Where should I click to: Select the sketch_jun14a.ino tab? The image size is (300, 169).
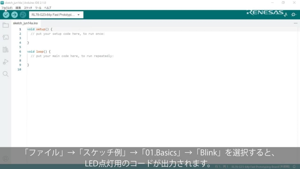click(25, 23)
